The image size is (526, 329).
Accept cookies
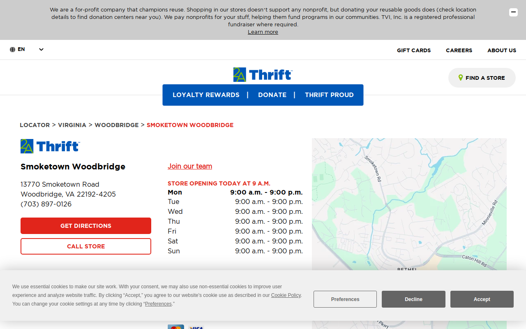point(482,299)
